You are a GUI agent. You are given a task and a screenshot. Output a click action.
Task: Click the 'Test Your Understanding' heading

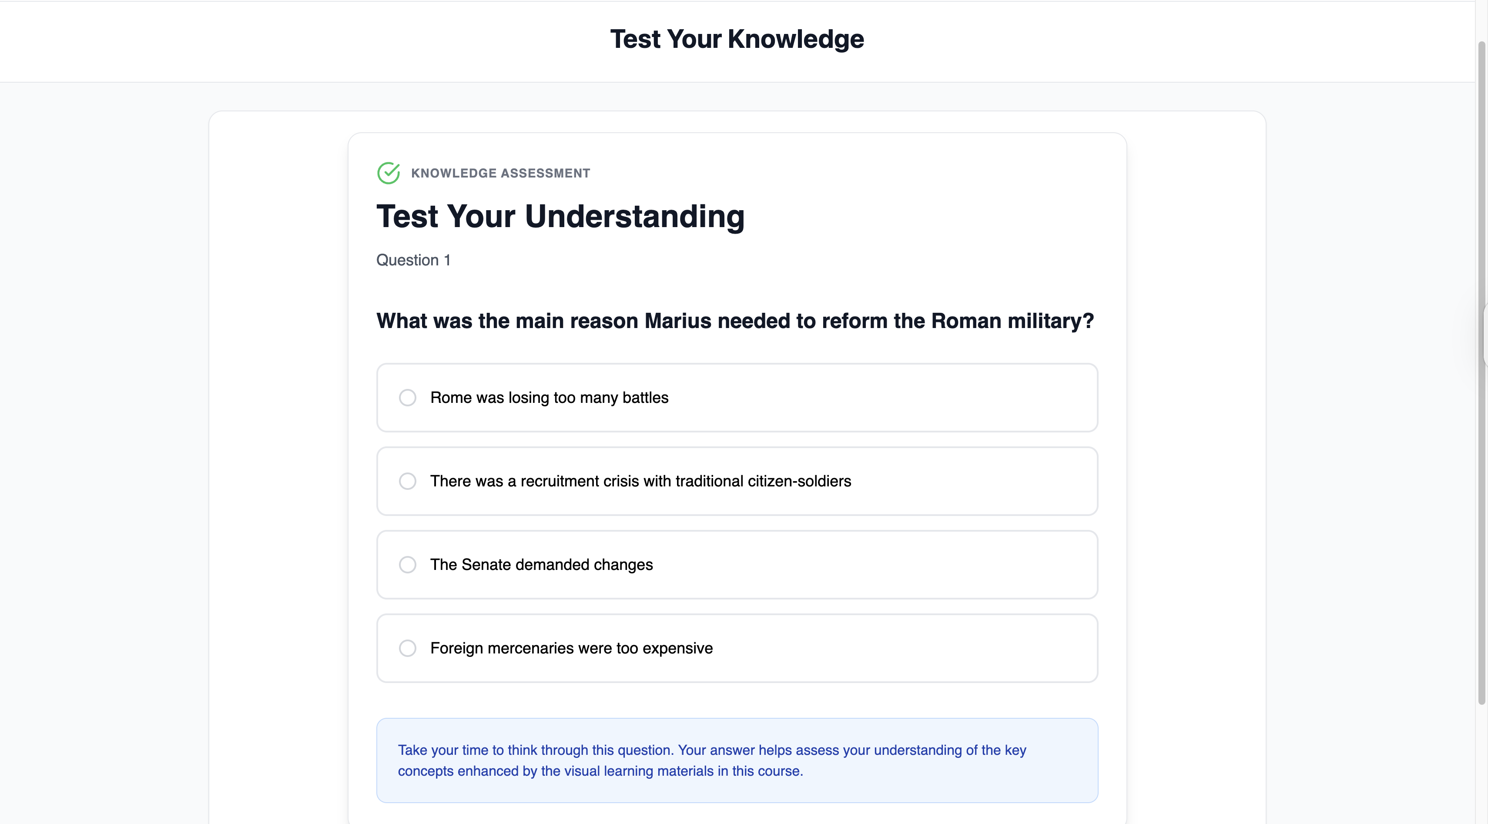click(x=560, y=217)
